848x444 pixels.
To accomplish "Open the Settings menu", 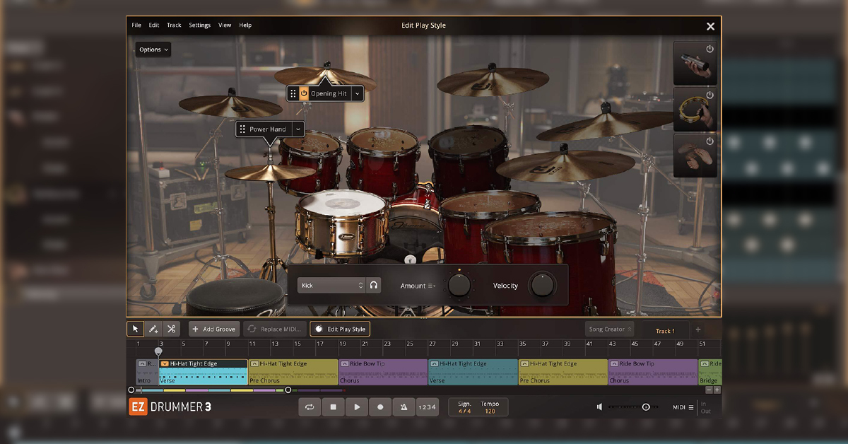I will tap(199, 25).
